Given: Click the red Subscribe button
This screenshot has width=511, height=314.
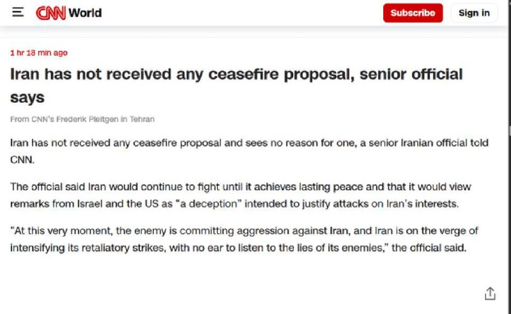Looking at the screenshot, I should coord(413,13).
